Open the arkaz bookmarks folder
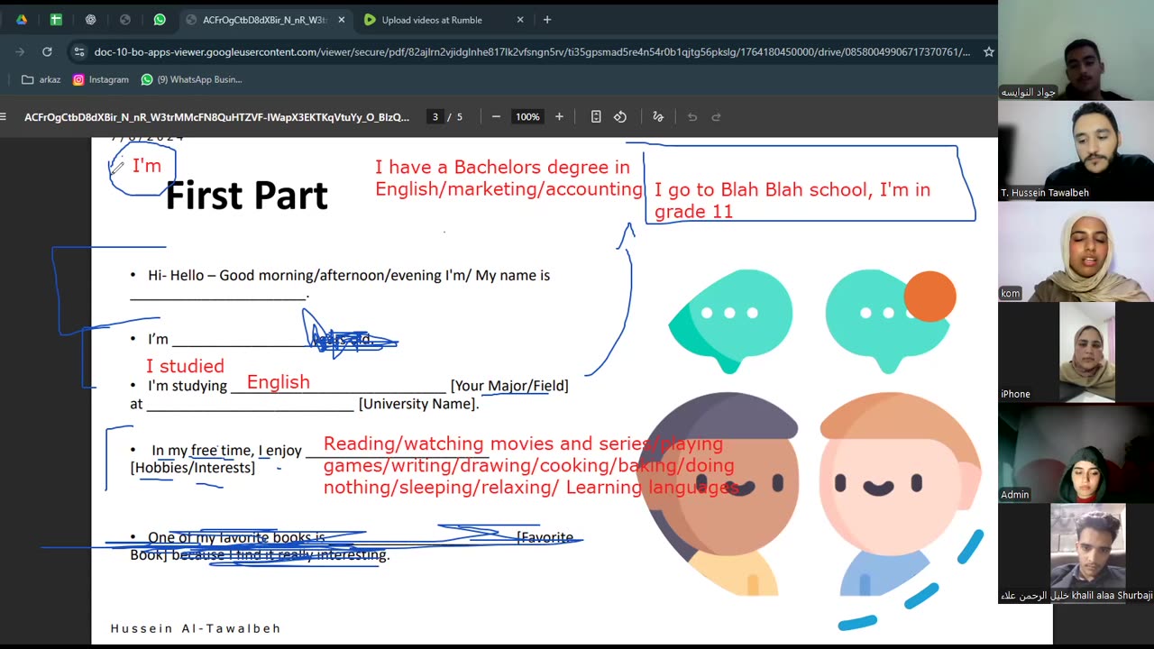The image size is (1154, 649). [41, 79]
